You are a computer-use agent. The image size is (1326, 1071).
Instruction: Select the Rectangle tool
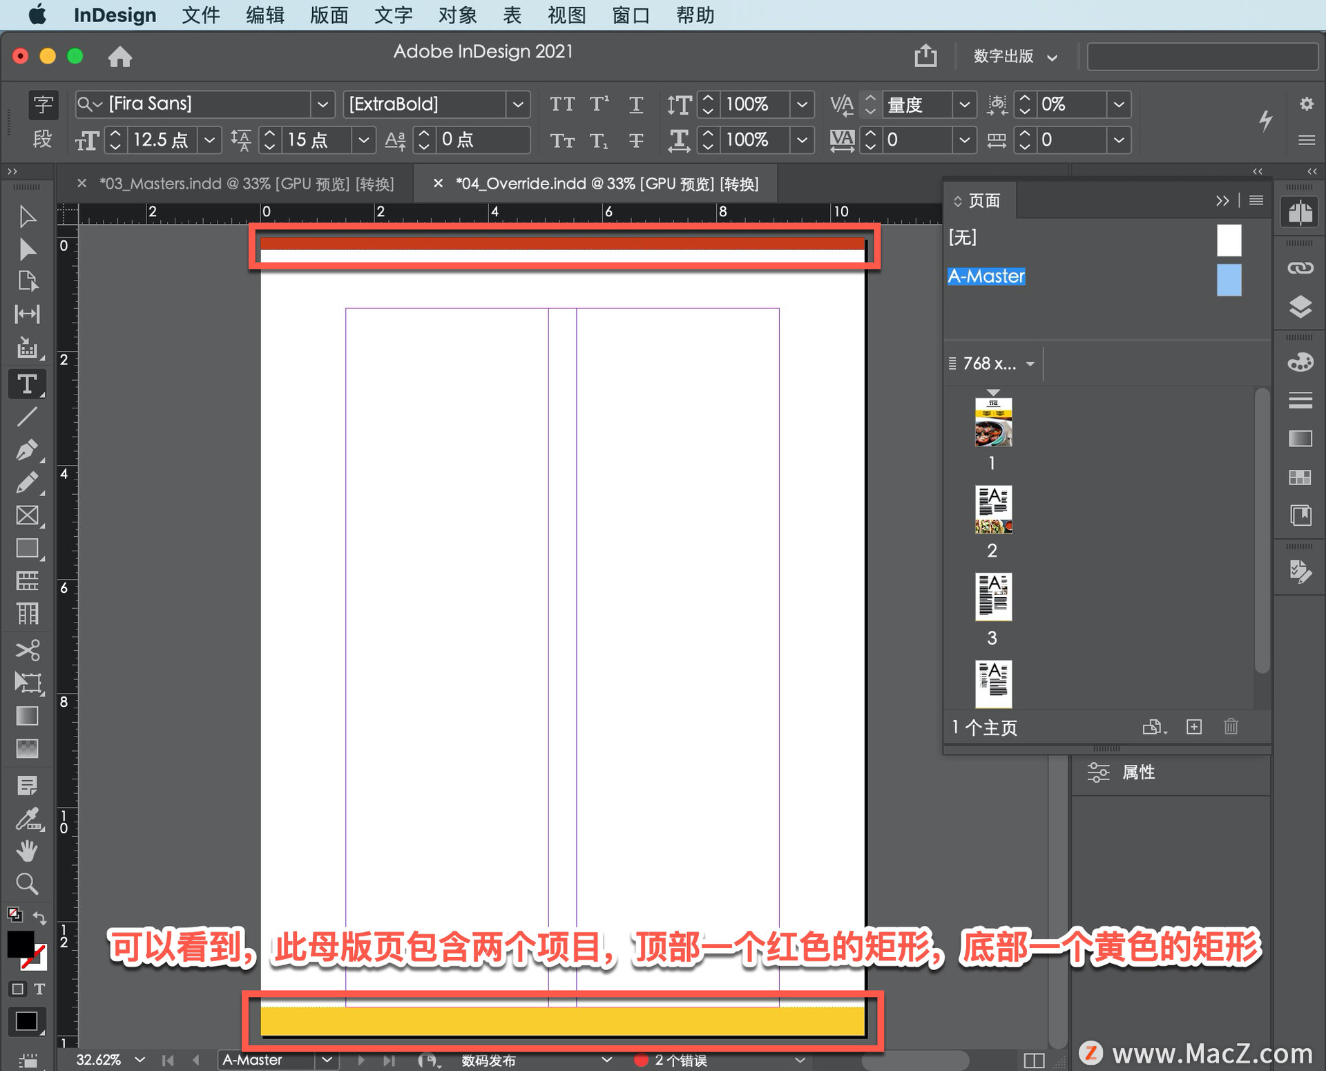pyautogui.click(x=27, y=549)
